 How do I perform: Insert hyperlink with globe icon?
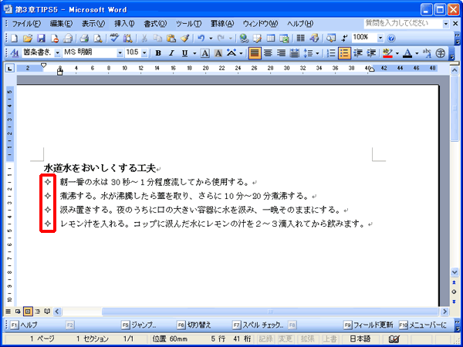click(244, 39)
